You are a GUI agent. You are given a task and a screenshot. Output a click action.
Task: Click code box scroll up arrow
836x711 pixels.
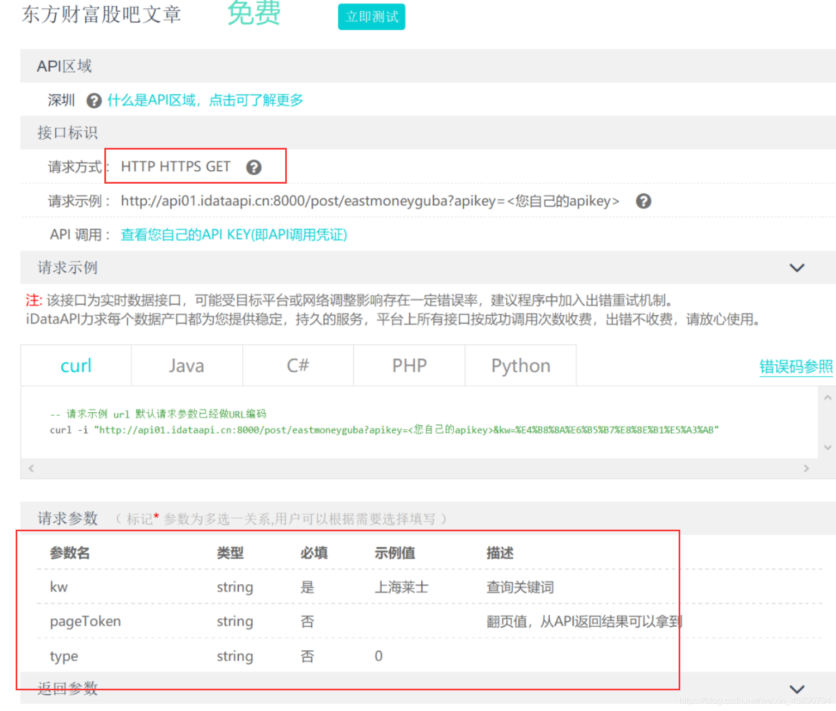click(828, 397)
